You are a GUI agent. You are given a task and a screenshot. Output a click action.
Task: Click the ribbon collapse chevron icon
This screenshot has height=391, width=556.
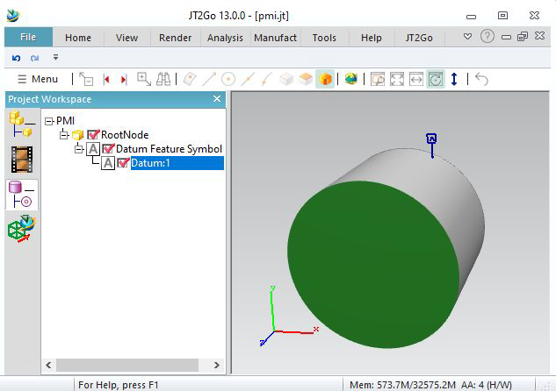[x=467, y=36]
